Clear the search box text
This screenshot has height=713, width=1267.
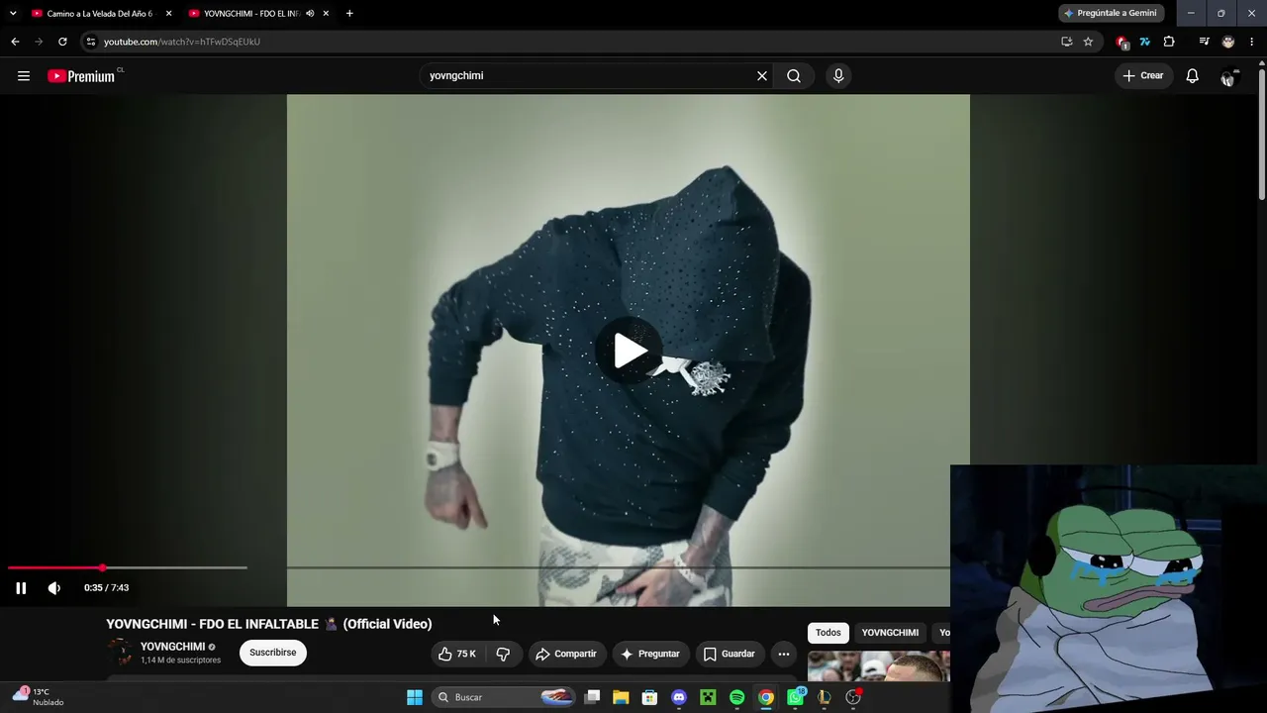(x=762, y=76)
